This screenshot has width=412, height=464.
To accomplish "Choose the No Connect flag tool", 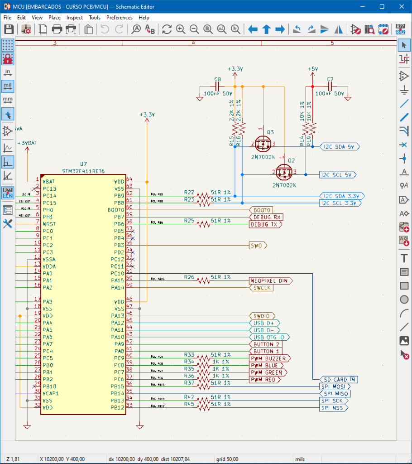I will 404,145.
